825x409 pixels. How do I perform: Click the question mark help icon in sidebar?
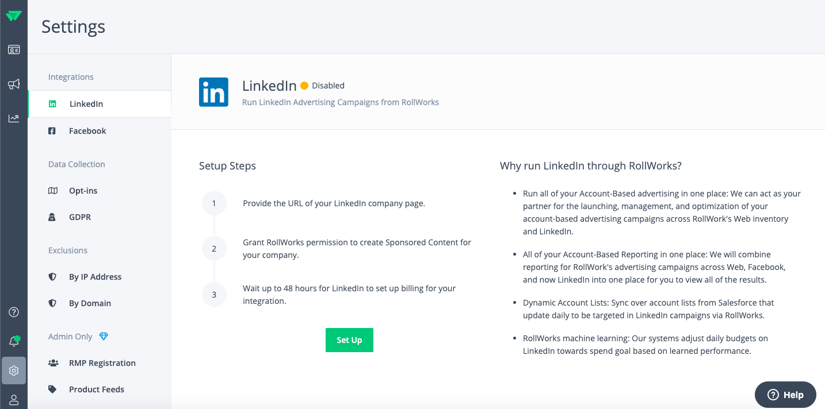14,312
